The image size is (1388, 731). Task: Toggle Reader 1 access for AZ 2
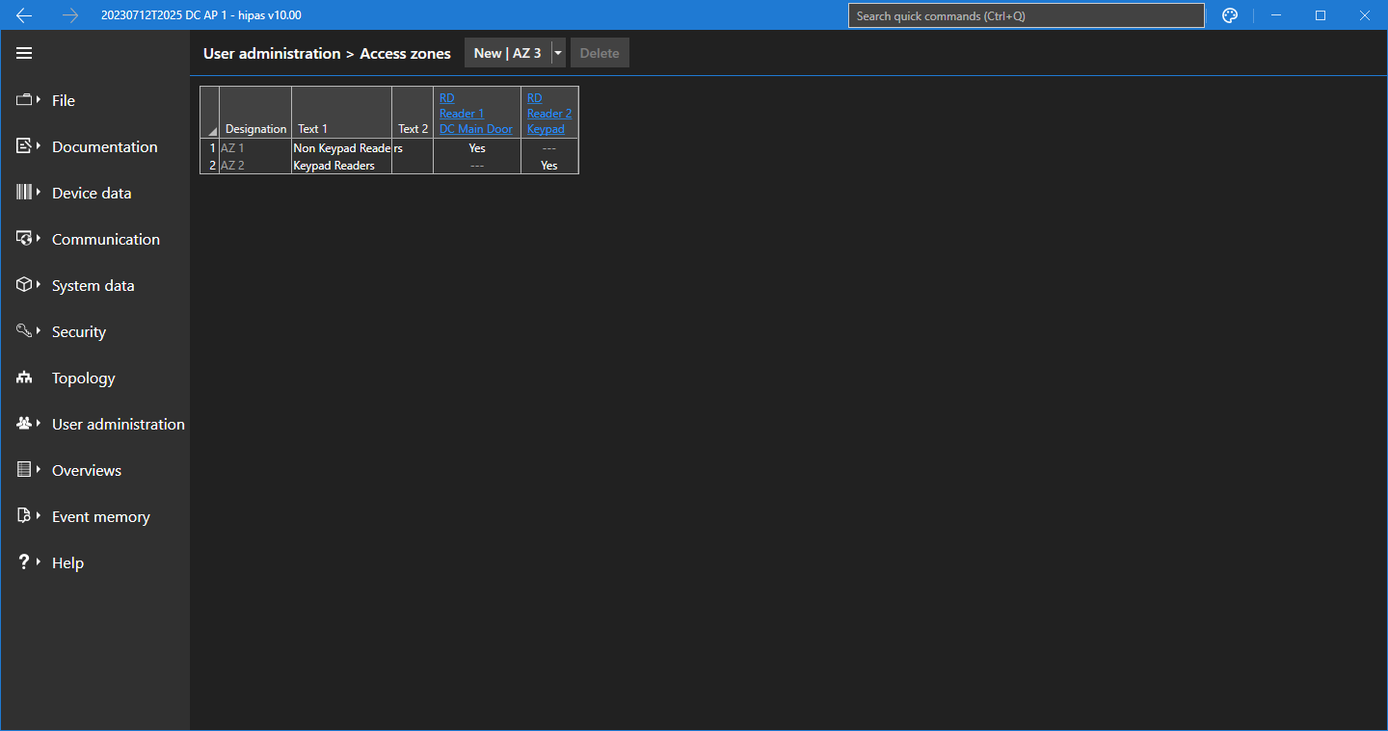[477, 166]
